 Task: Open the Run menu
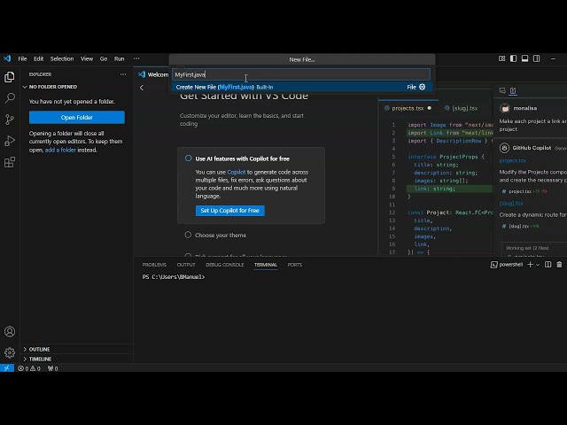click(x=120, y=58)
